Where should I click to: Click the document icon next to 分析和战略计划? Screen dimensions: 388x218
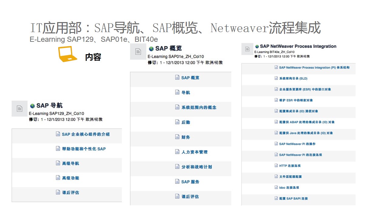[177, 166]
